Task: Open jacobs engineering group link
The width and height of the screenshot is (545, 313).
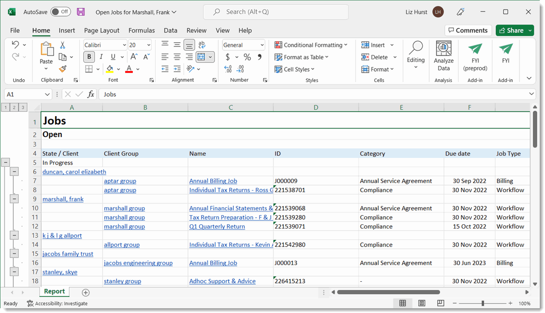Action: 138,263
